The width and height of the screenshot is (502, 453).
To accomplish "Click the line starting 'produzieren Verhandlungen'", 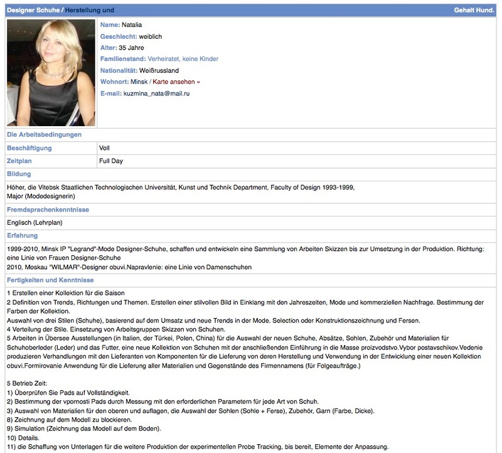I will (243, 356).
